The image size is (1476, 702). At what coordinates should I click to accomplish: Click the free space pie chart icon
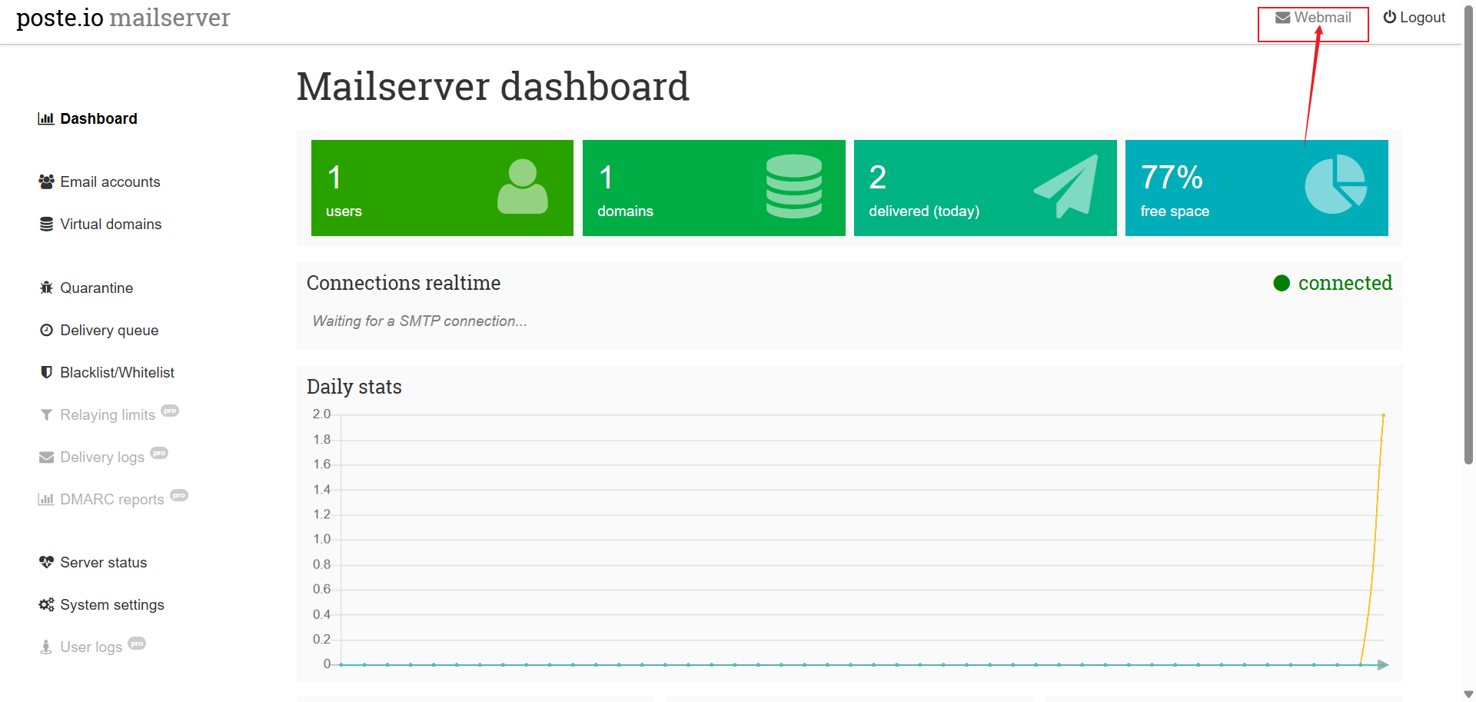point(1335,185)
